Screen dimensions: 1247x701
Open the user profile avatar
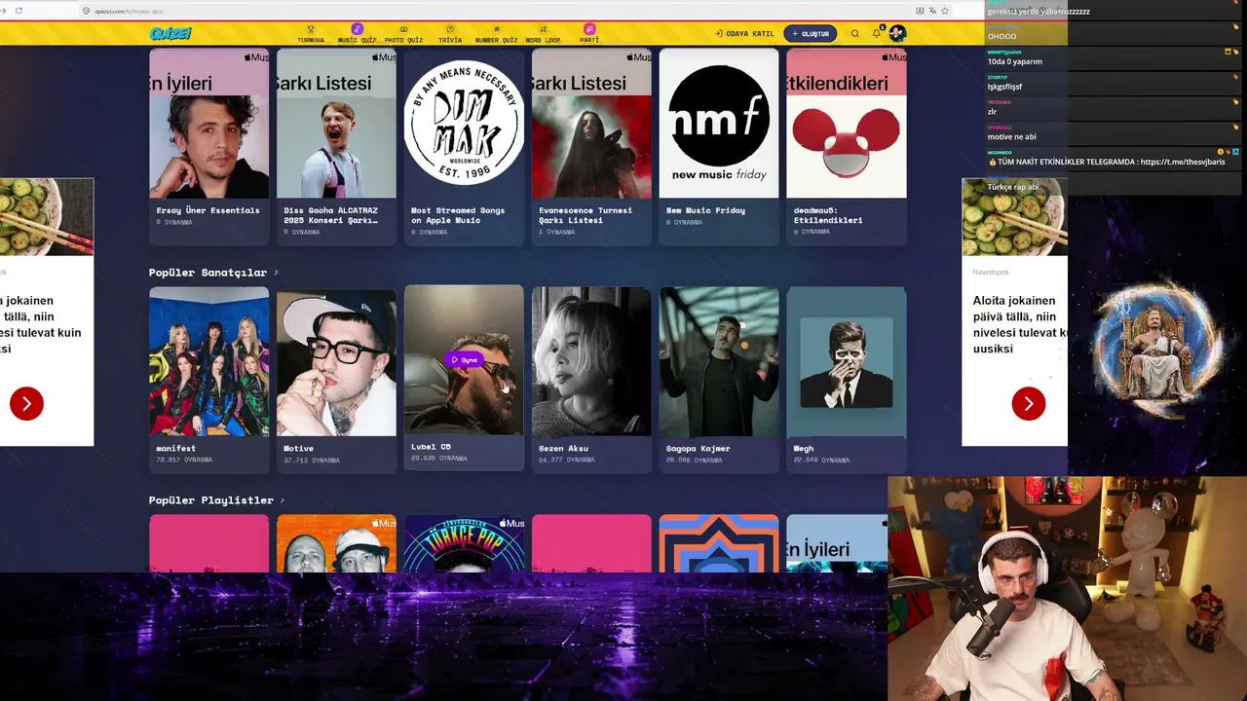897,33
